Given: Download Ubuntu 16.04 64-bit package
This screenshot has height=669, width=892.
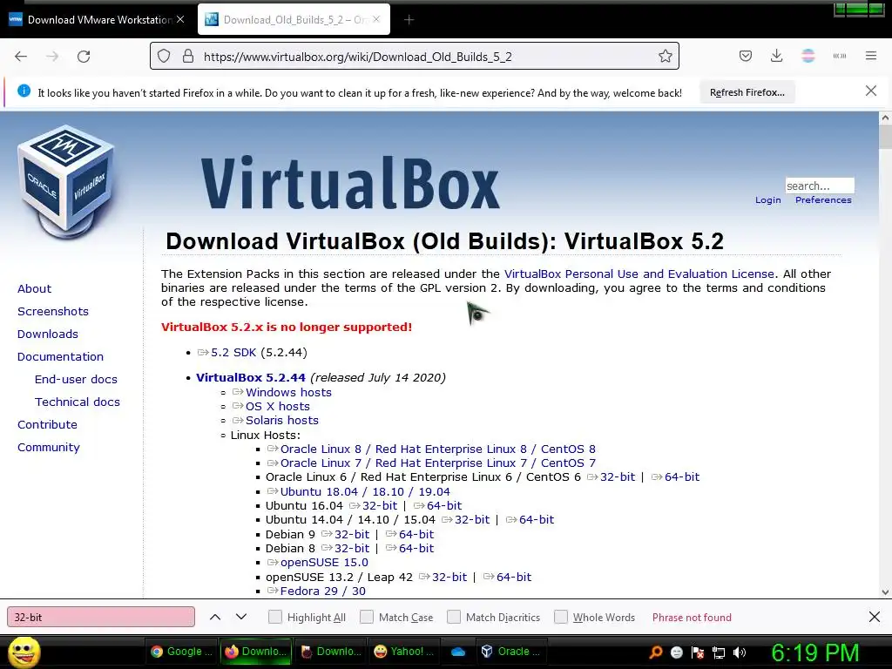Looking at the screenshot, I should pyautogui.click(x=444, y=506).
